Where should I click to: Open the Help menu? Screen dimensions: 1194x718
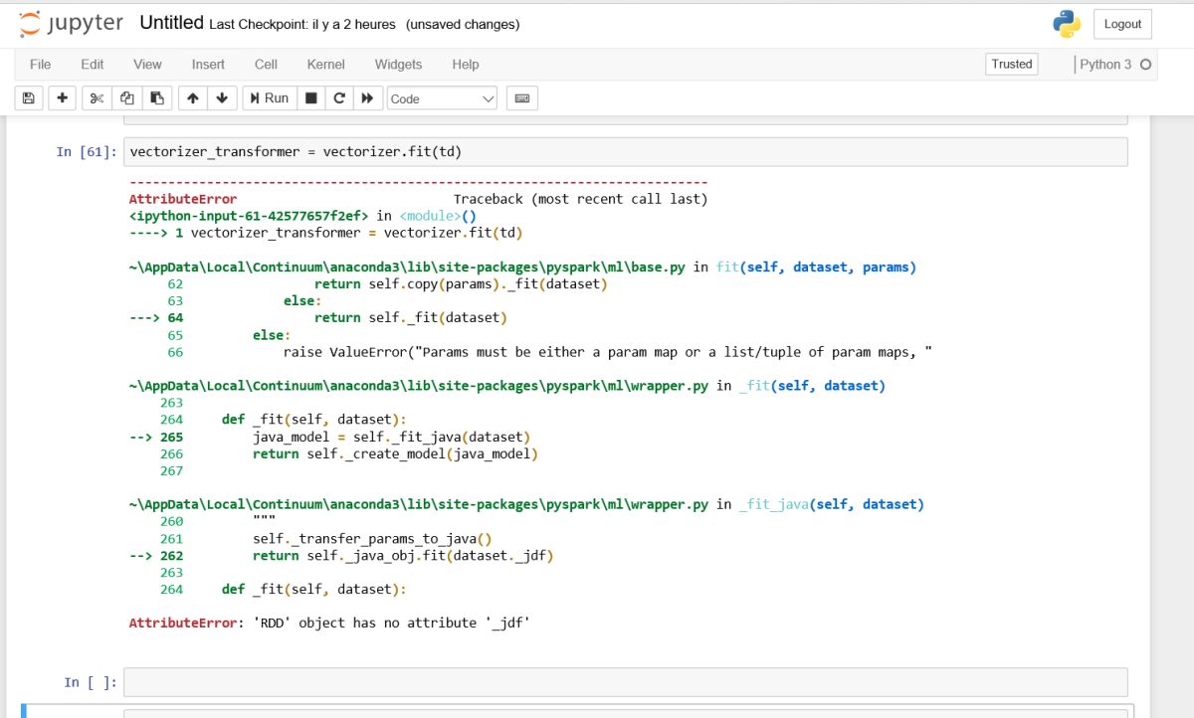tap(465, 64)
